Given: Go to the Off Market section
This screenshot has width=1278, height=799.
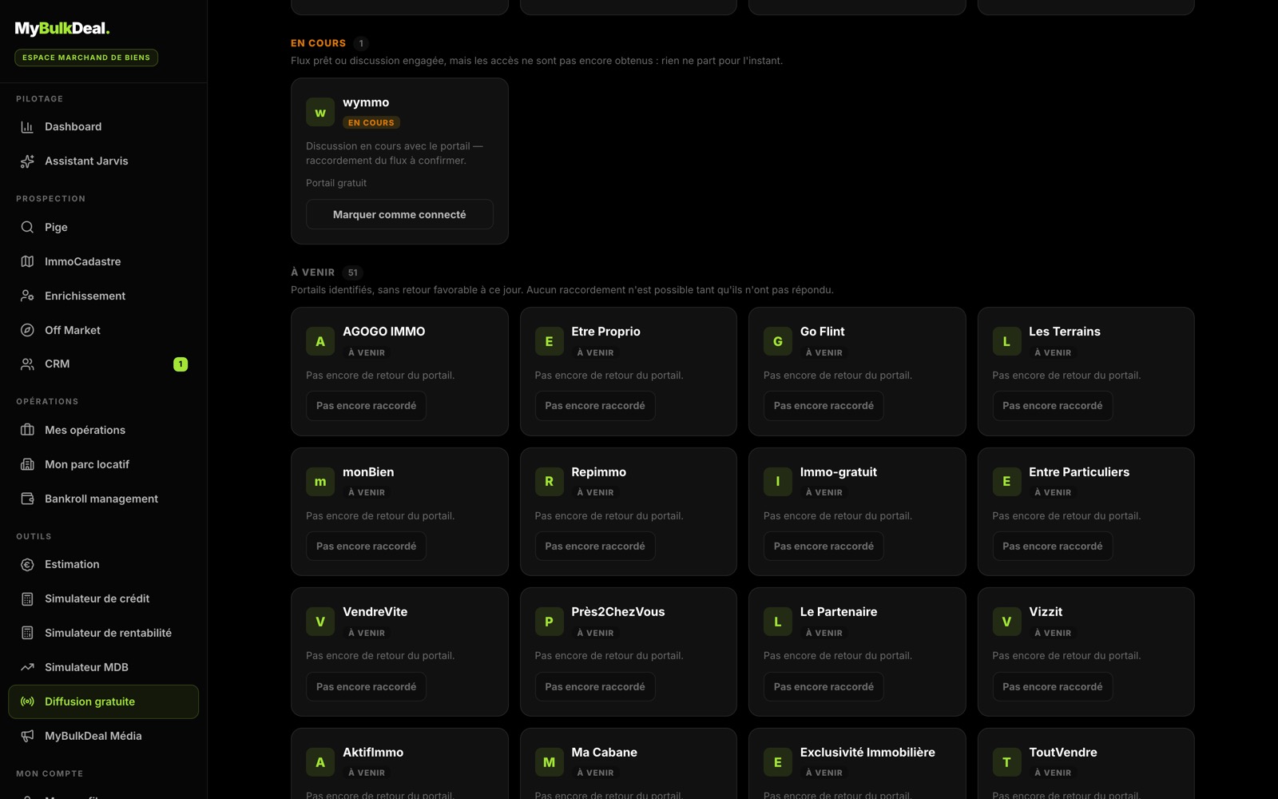Looking at the screenshot, I should click(104, 331).
